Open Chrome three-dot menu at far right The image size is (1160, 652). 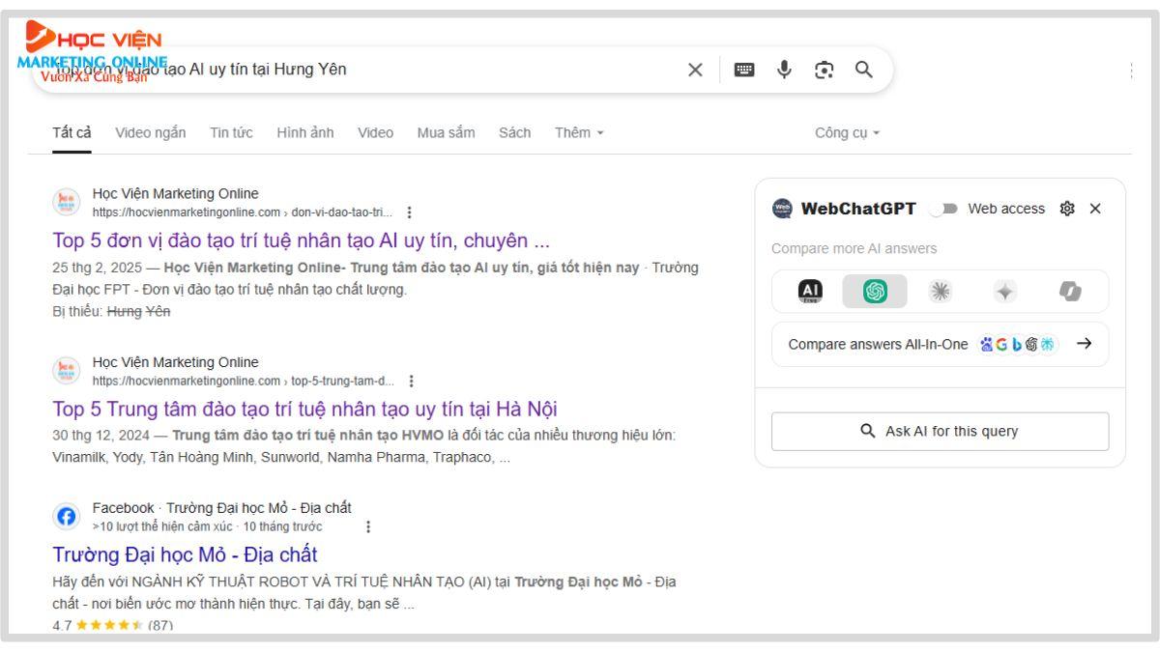1131,71
